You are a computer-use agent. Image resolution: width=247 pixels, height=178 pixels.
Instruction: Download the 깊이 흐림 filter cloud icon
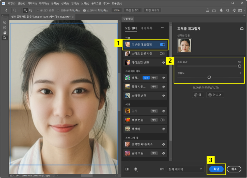coord(163,153)
